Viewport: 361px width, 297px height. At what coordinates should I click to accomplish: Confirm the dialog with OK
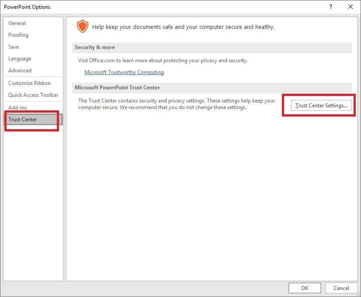tap(305, 288)
